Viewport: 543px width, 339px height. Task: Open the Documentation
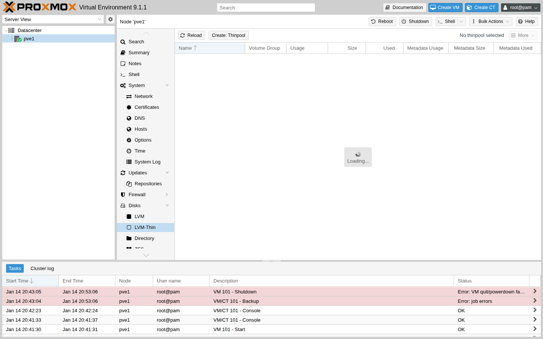click(405, 7)
